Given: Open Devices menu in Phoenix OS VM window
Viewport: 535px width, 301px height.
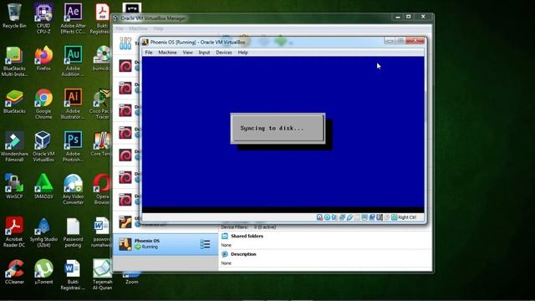Looking at the screenshot, I should pyautogui.click(x=224, y=53).
